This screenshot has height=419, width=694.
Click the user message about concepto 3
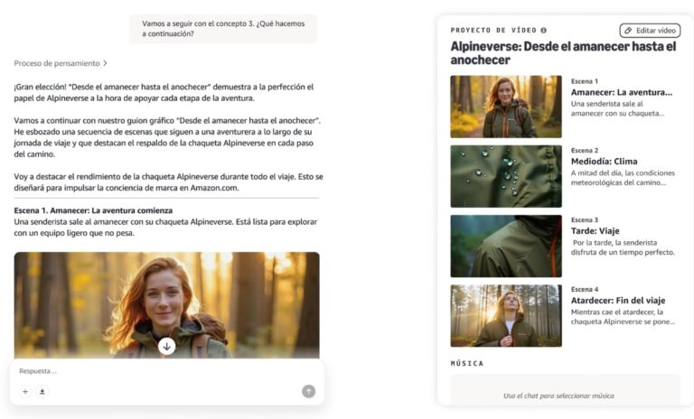click(x=223, y=29)
